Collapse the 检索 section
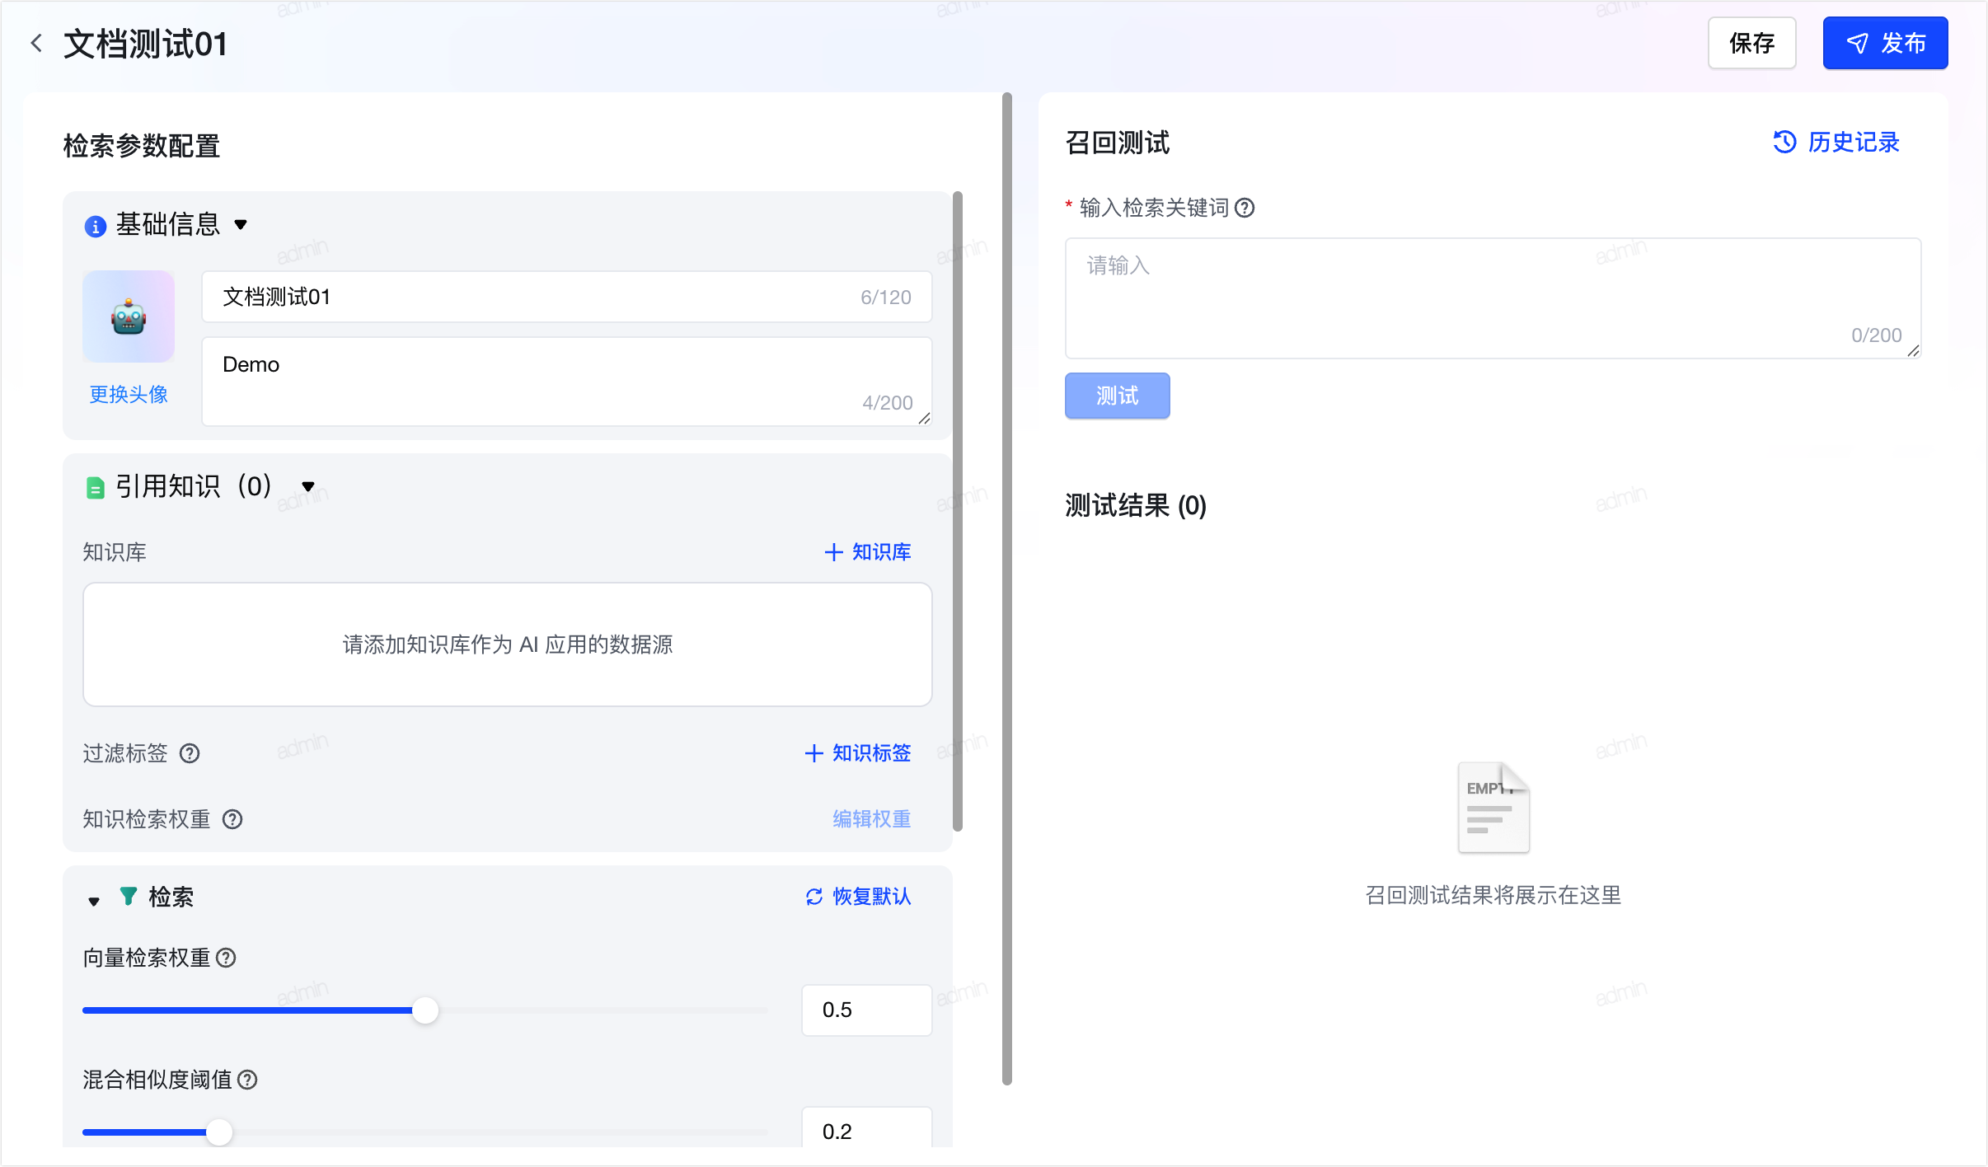The image size is (1988, 1167). pos(94,902)
